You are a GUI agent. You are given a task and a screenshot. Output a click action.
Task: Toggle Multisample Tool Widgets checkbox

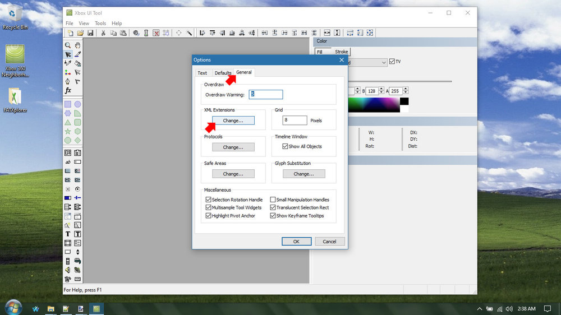click(x=208, y=207)
